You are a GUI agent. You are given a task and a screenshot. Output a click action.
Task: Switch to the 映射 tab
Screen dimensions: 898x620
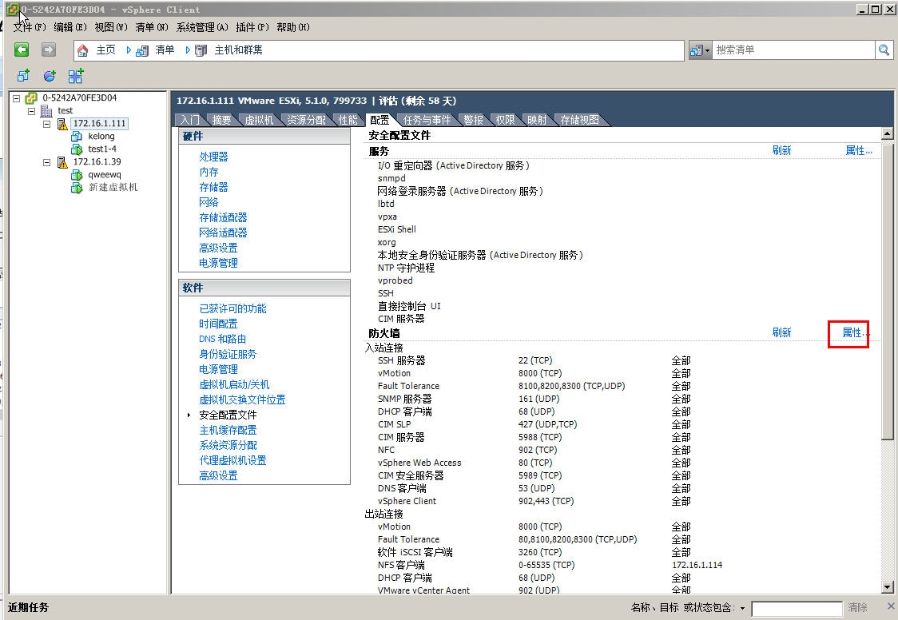tap(537, 120)
